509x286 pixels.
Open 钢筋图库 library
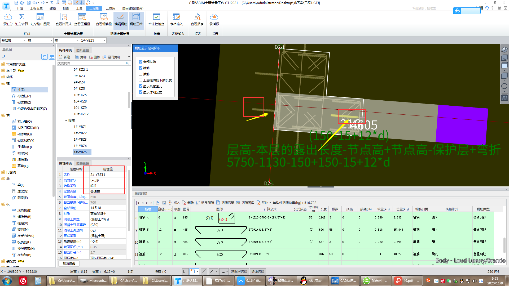tap(245, 203)
